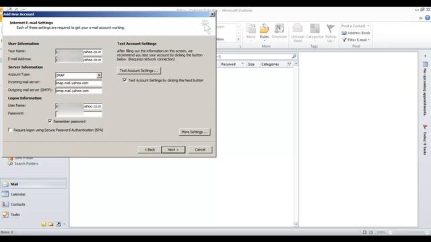Click the Back button in the dialog
The height and width of the screenshot is (242, 431).
[150, 149]
